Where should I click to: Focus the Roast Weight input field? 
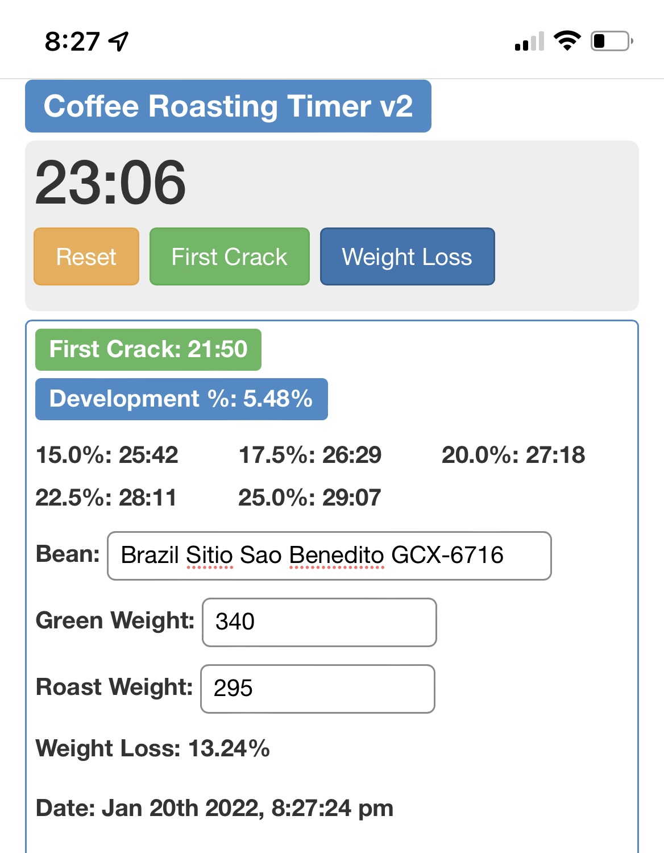pos(318,689)
